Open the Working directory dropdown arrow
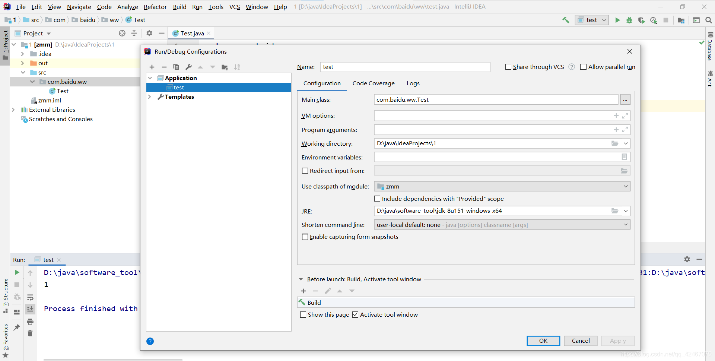The height and width of the screenshot is (361, 715). [x=626, y=143]
